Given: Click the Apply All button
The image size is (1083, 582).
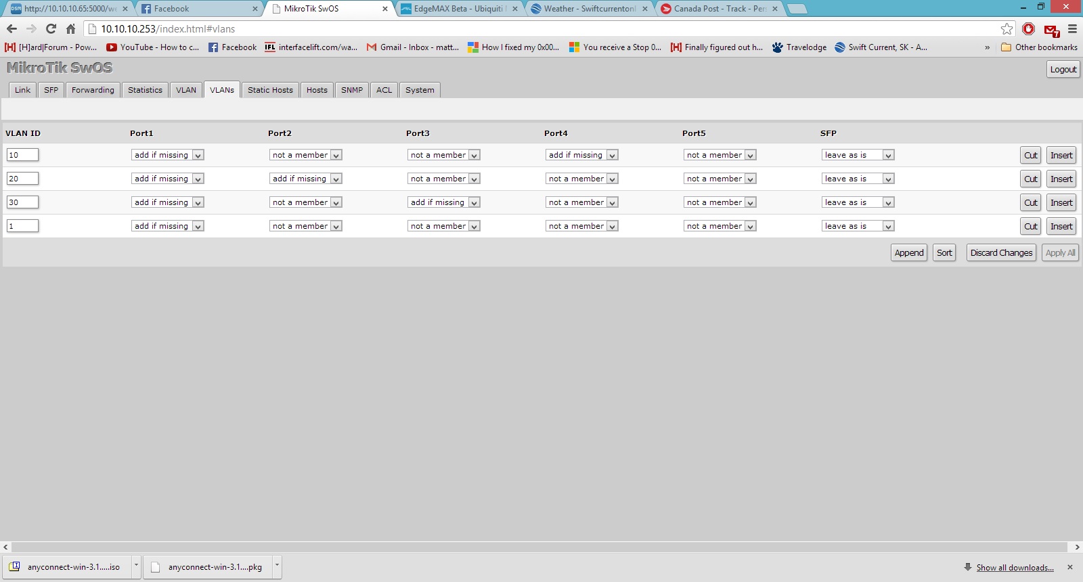Looking at the screenshot, I should coord(1060,253).
